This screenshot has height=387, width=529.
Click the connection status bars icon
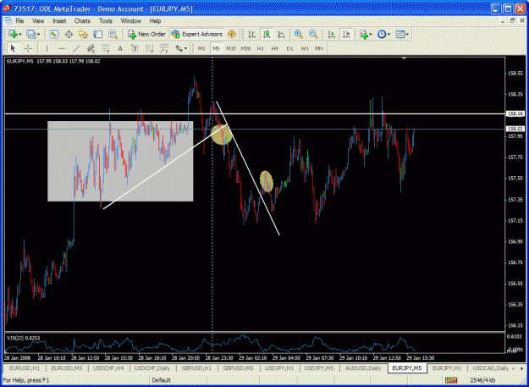click(x=451, y=380)
